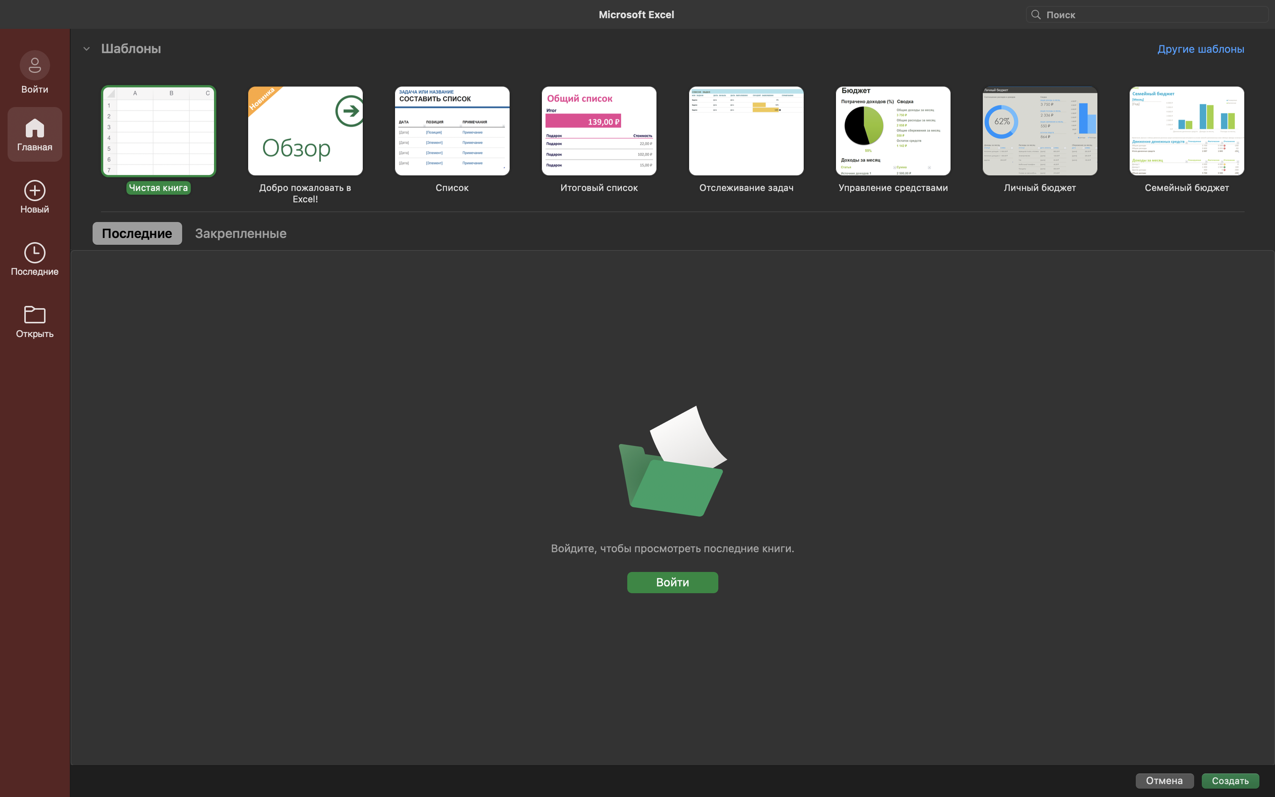1275x797 pixels.
Task: Click the Отмена button
Action: point(1164,781)
